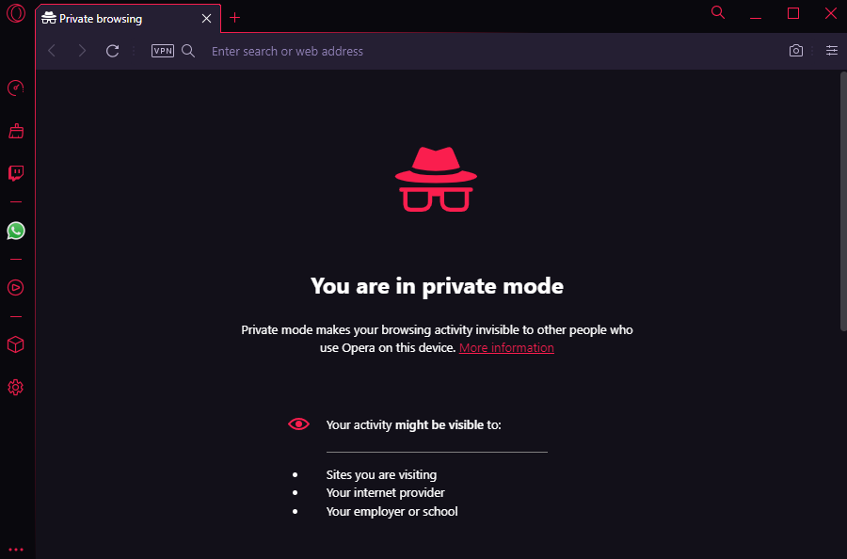The image size is (847, 559).
Task: Open Twitch in the sidebar
Action: coord(15,173)
